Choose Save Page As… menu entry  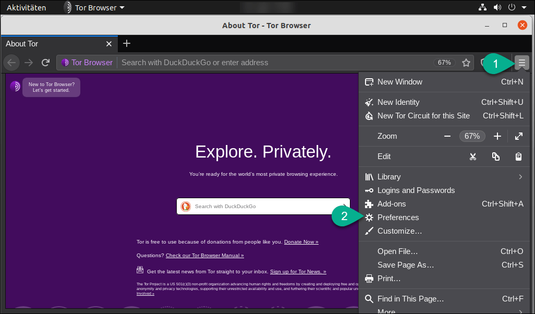tap(444, 265)
